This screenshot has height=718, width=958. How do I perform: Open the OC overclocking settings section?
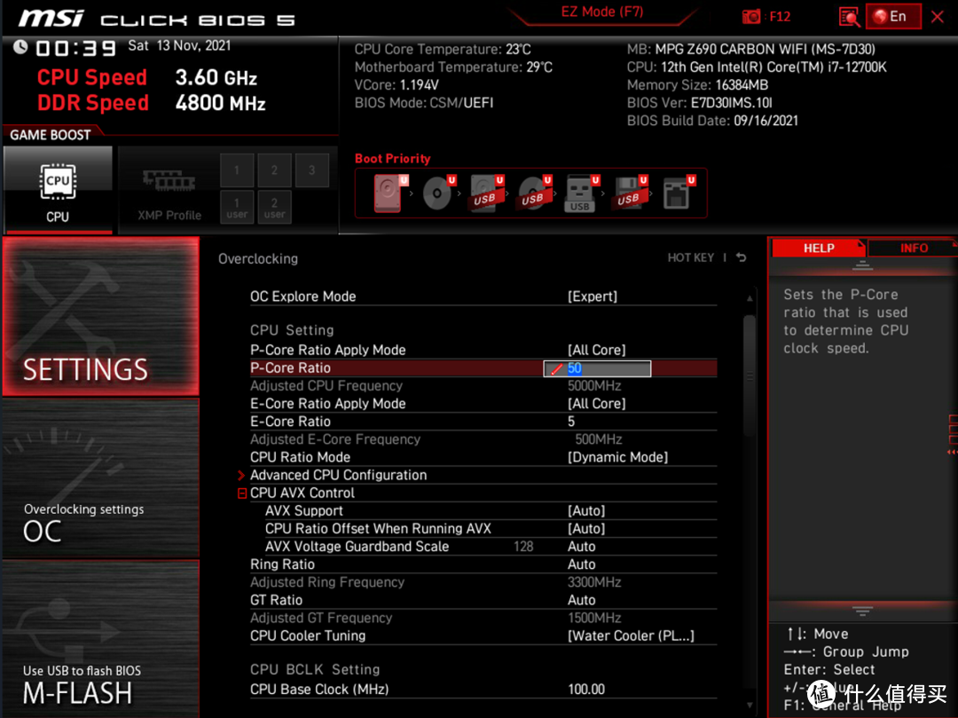pyautogui.click(x=99, y=479)
